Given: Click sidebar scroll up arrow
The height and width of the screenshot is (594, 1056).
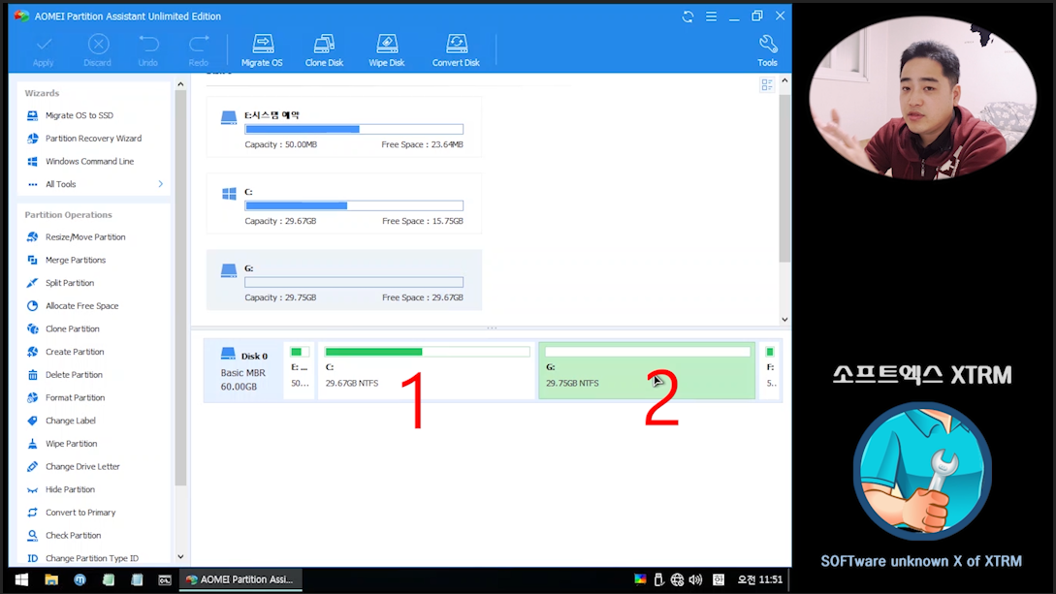Looking at the screenshot, I should (180, 84).
